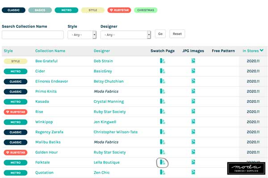Open JPG images icon for Golden Hour
268x178 pixels.
click(x=193, y=152)
